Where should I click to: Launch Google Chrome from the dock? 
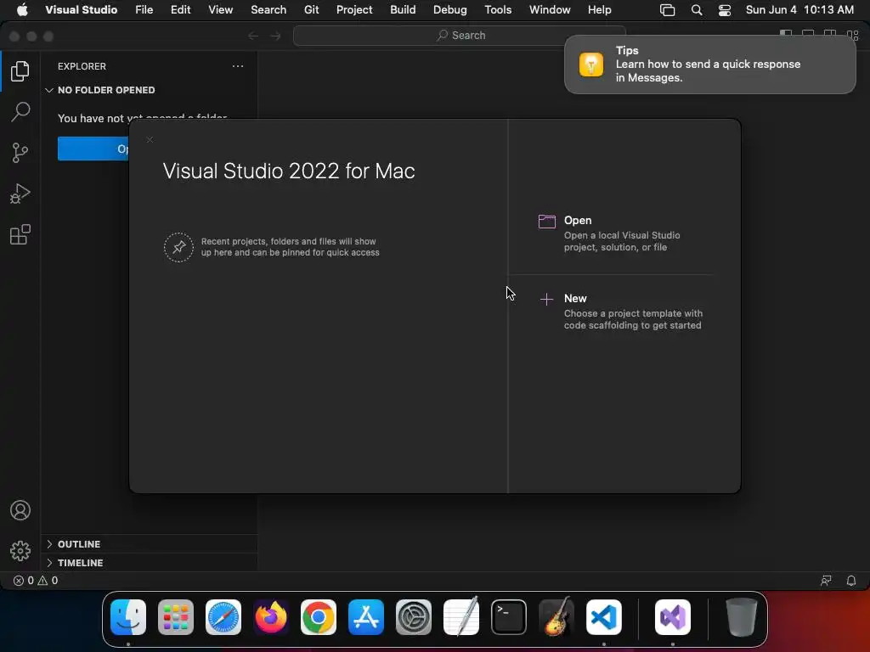[319, 617]
